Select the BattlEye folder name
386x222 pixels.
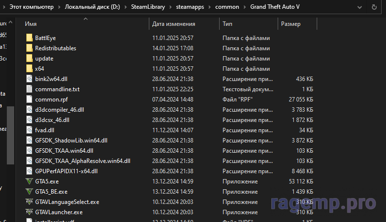pyautogui.click(x=45, y=38)
